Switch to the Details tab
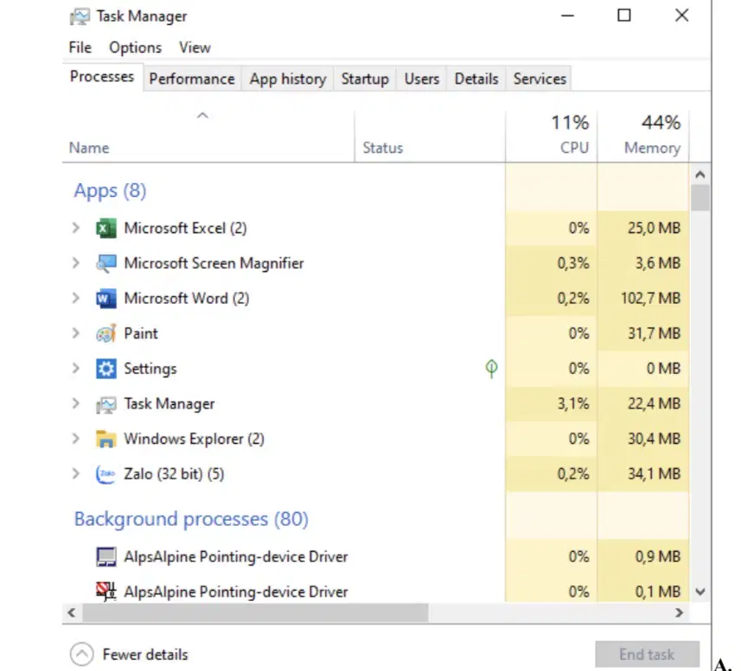The image size is (741, 671). pyautogui.click(x=476, y=79)
